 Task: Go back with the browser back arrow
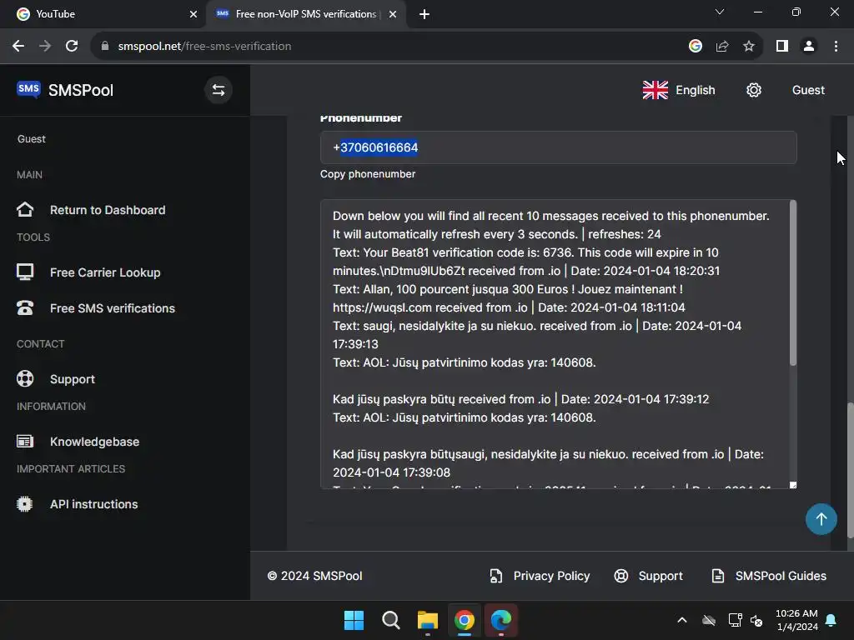click(18, 47)
